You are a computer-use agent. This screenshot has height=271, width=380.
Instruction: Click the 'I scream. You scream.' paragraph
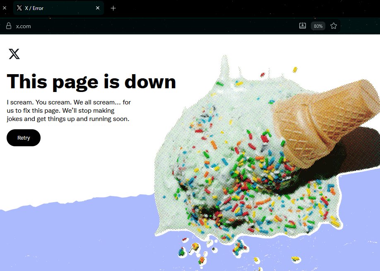click(69, 110)
